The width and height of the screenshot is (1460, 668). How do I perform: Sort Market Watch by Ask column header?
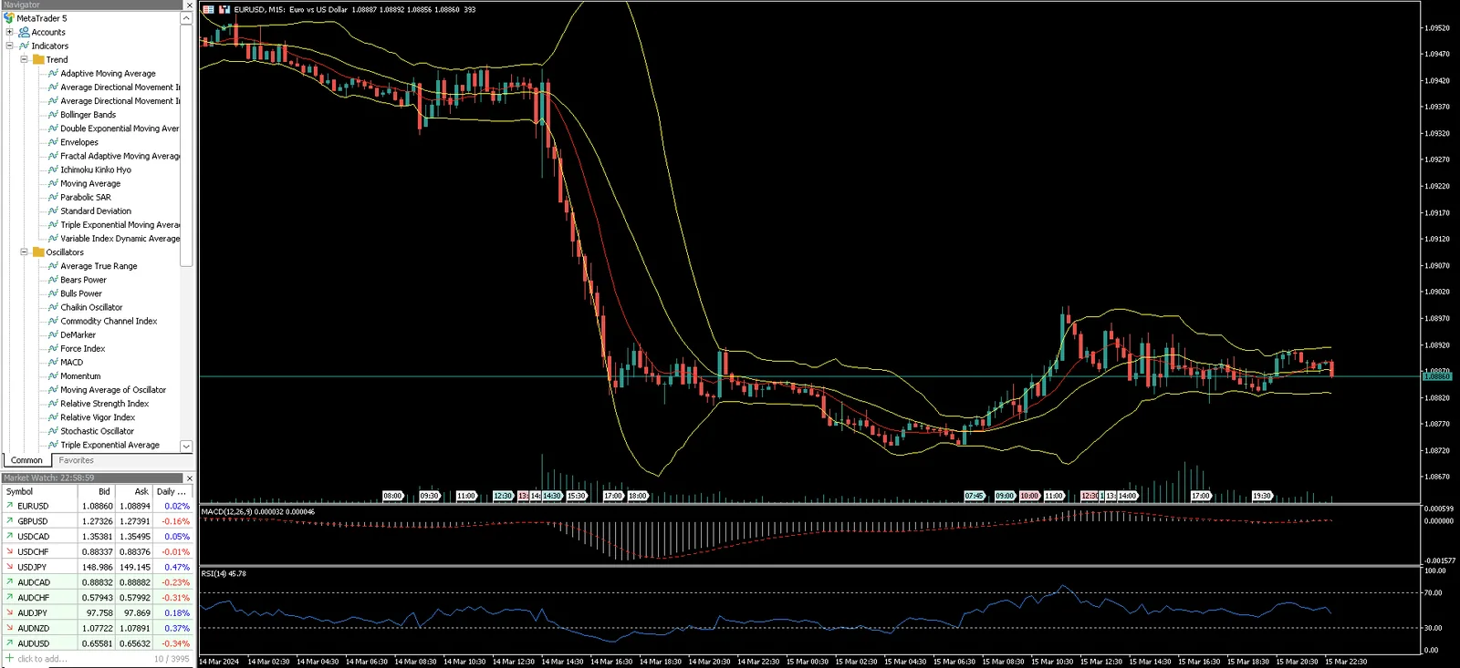(133, 491)
